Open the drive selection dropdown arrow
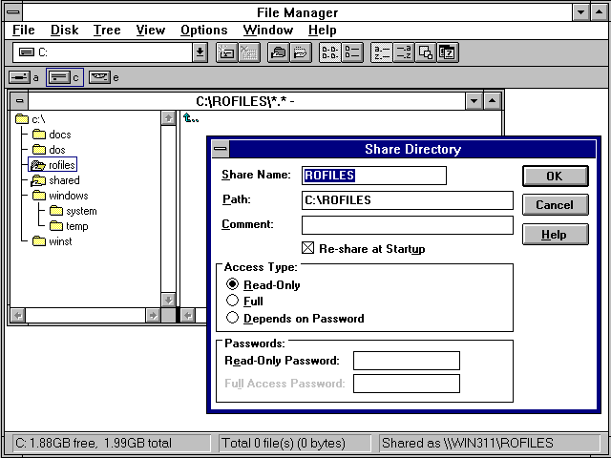611x458 pixels. [200, 52]
